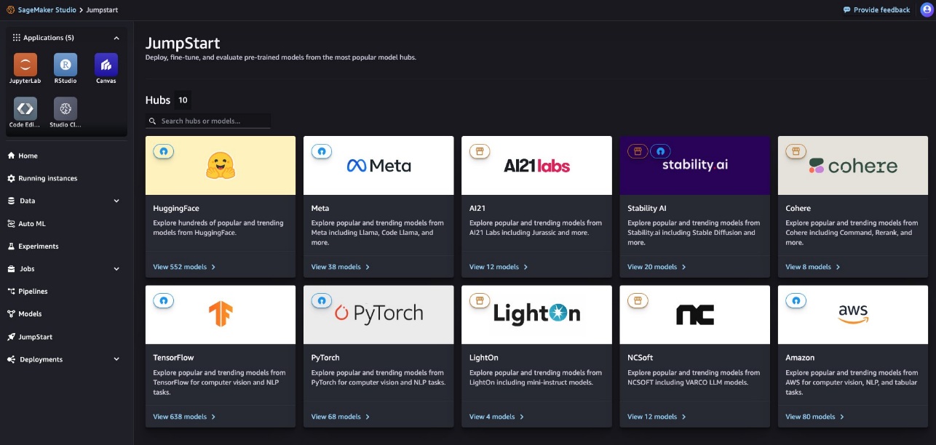The width and height of the screenshot is (936, 445).
Task: Click SageMaker Studio breadcrumb link
Action: coord(46,10)
